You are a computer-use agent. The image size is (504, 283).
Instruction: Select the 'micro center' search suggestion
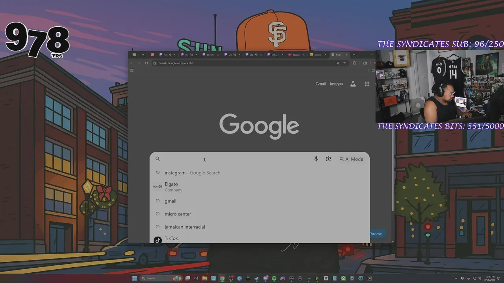(259, 214)
